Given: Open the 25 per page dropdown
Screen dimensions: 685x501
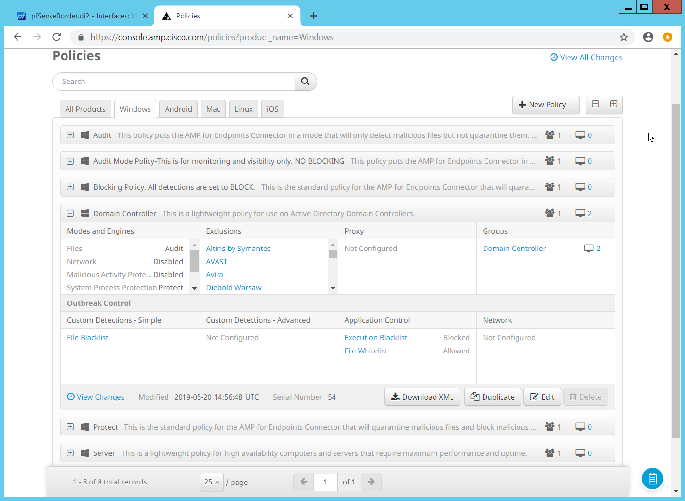Looking at the screenshot, I should pos(212,482).
